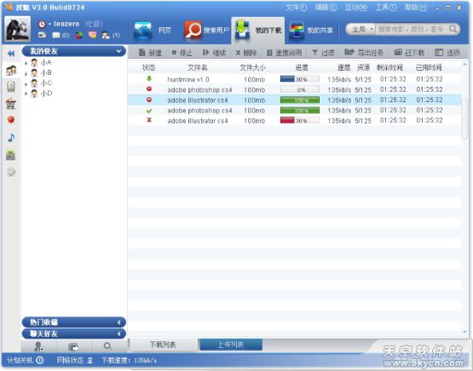The width and height of the screenshot is (473, 371).
Task: Click the 停止 toolbar button
Action: tap(182, 53)
